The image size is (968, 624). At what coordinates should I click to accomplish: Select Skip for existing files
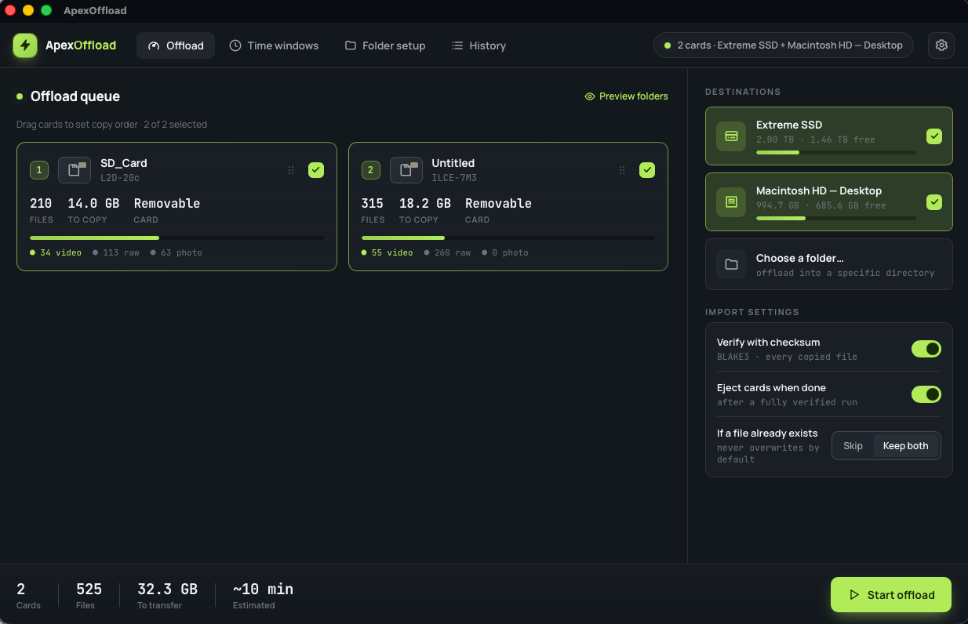coord(853,446)
